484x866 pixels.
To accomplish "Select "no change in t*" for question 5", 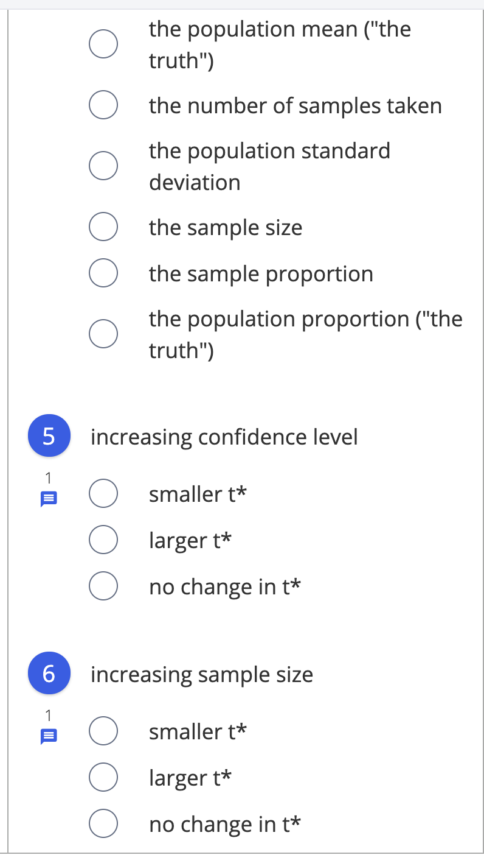I will 103,585.
